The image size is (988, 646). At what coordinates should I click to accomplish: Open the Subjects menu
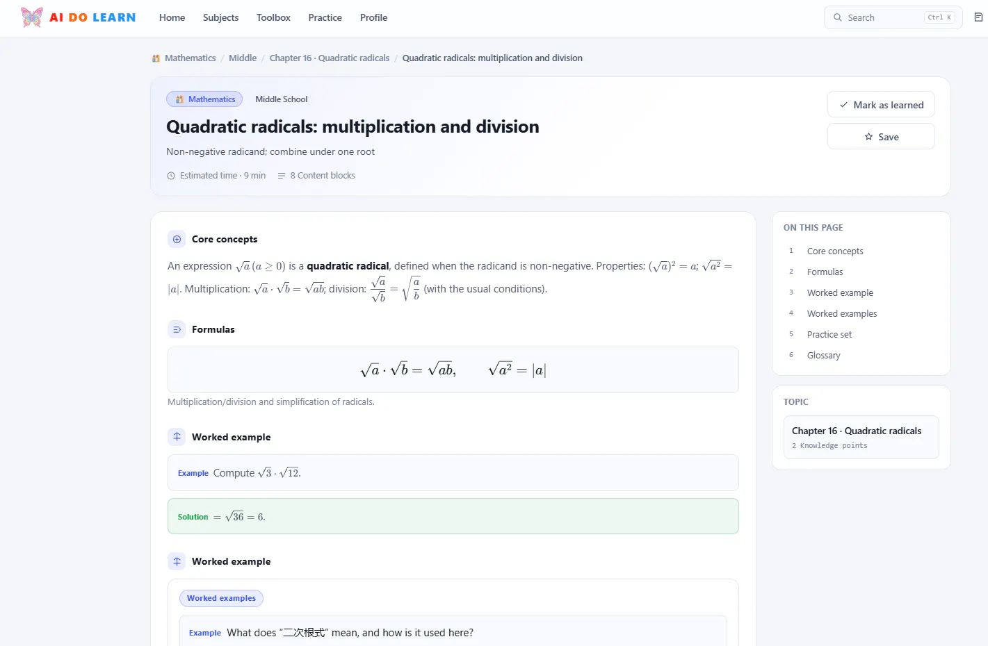pyautogui.click(x=220, y=17)
